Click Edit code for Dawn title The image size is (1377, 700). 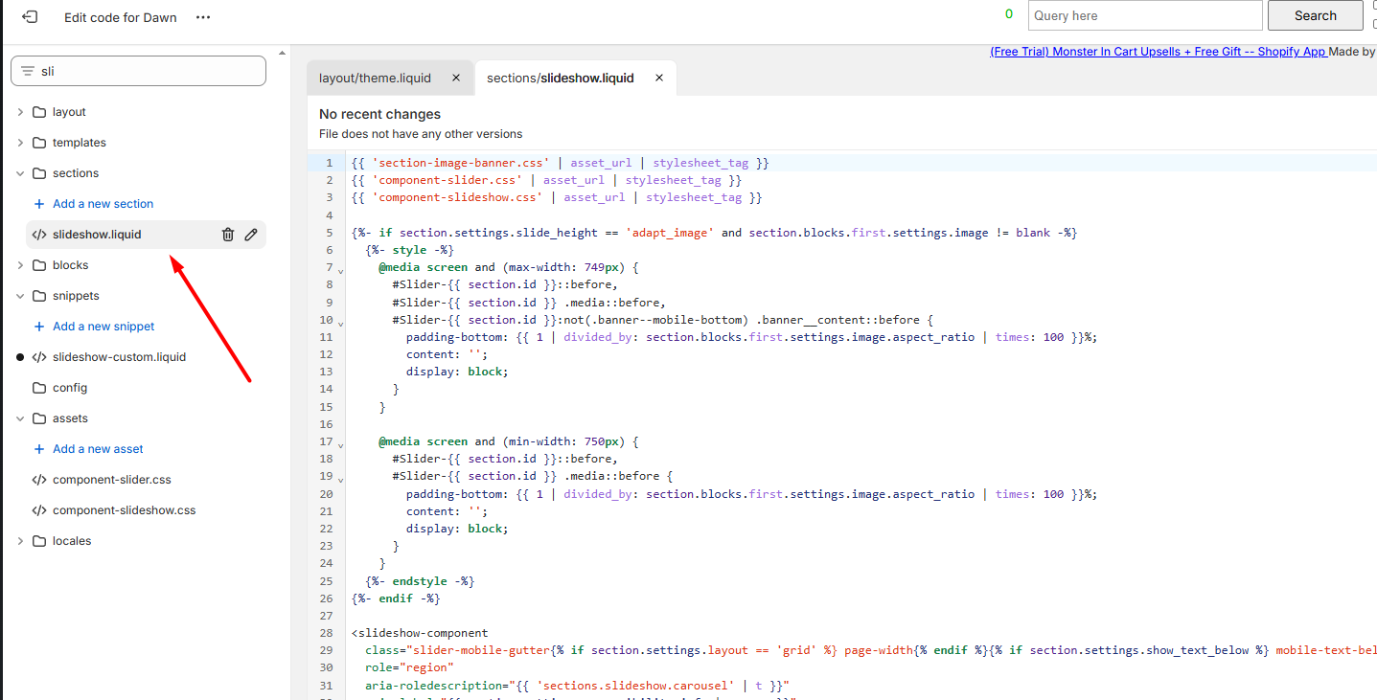(x=121, y=17)
